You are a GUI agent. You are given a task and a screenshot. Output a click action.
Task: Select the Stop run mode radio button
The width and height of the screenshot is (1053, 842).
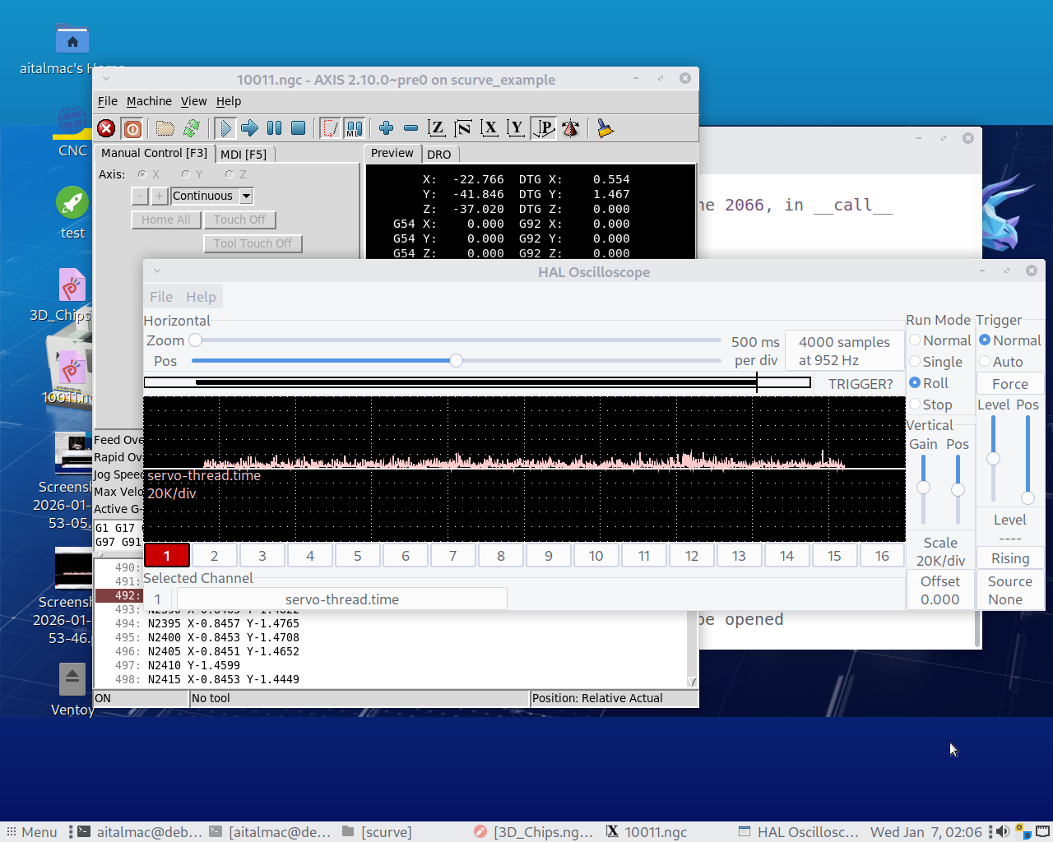tap(915, 405)
